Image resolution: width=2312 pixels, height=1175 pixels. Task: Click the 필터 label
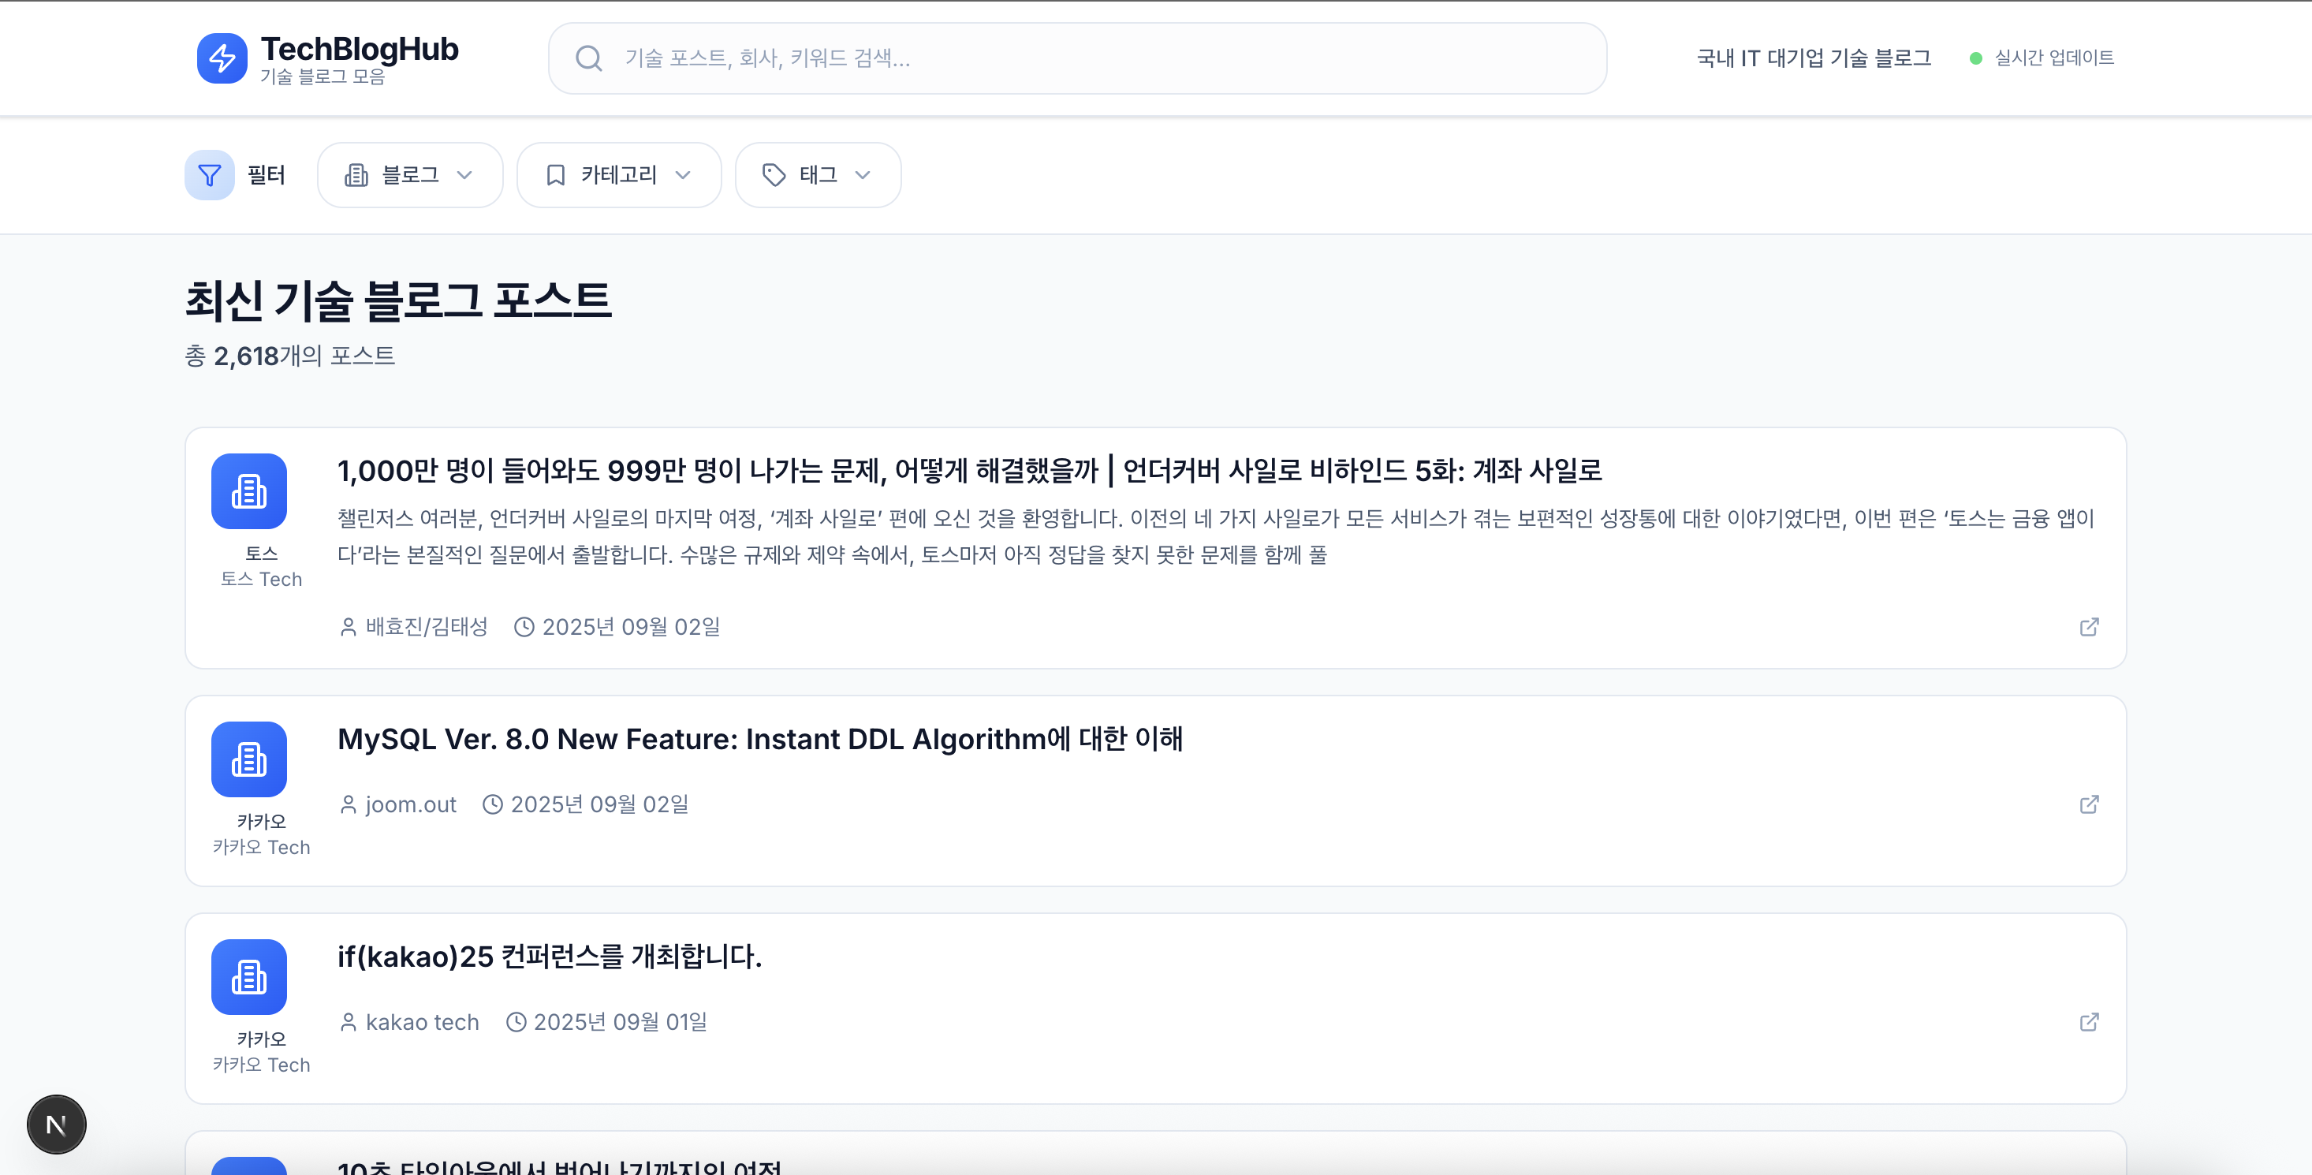point(266,175)
